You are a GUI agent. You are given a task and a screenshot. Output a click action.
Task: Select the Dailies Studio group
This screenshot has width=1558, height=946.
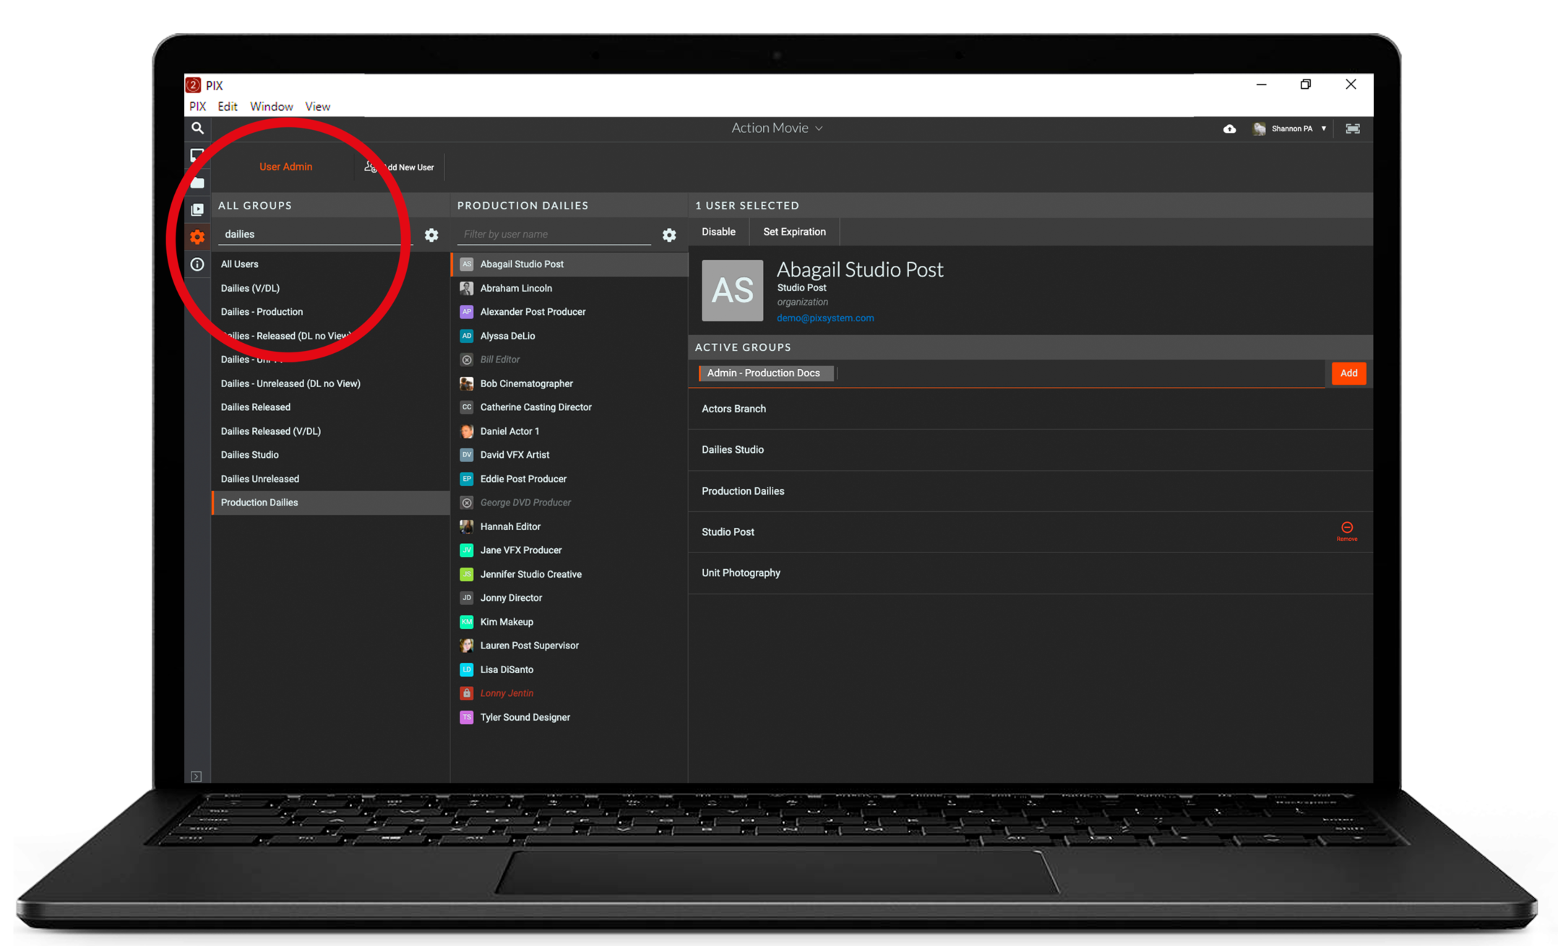[x=250, y=455]
